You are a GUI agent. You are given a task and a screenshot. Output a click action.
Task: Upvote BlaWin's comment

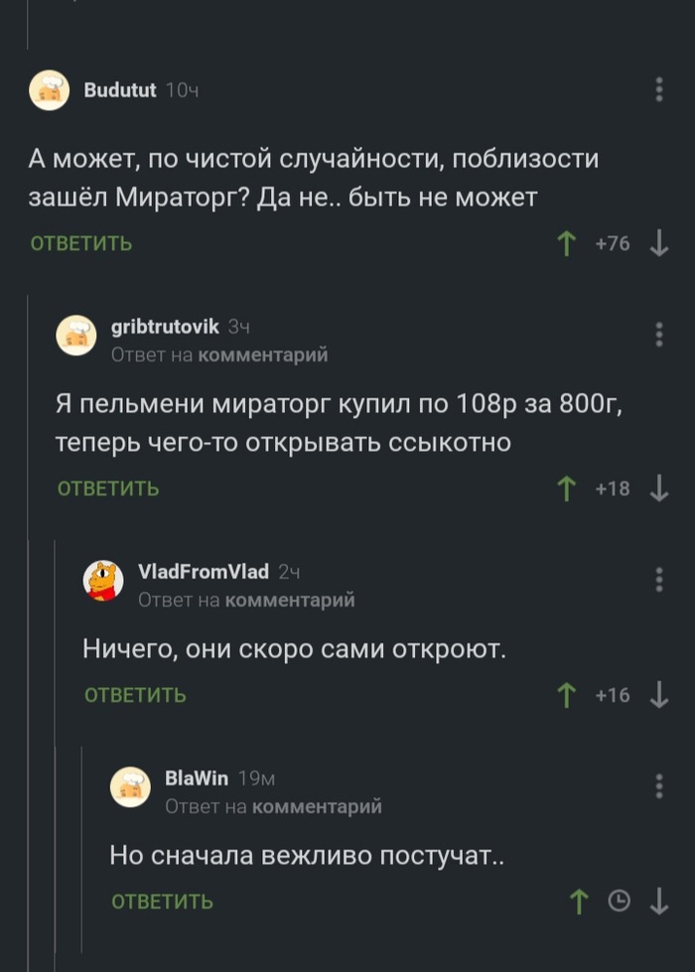click(577, 902)
